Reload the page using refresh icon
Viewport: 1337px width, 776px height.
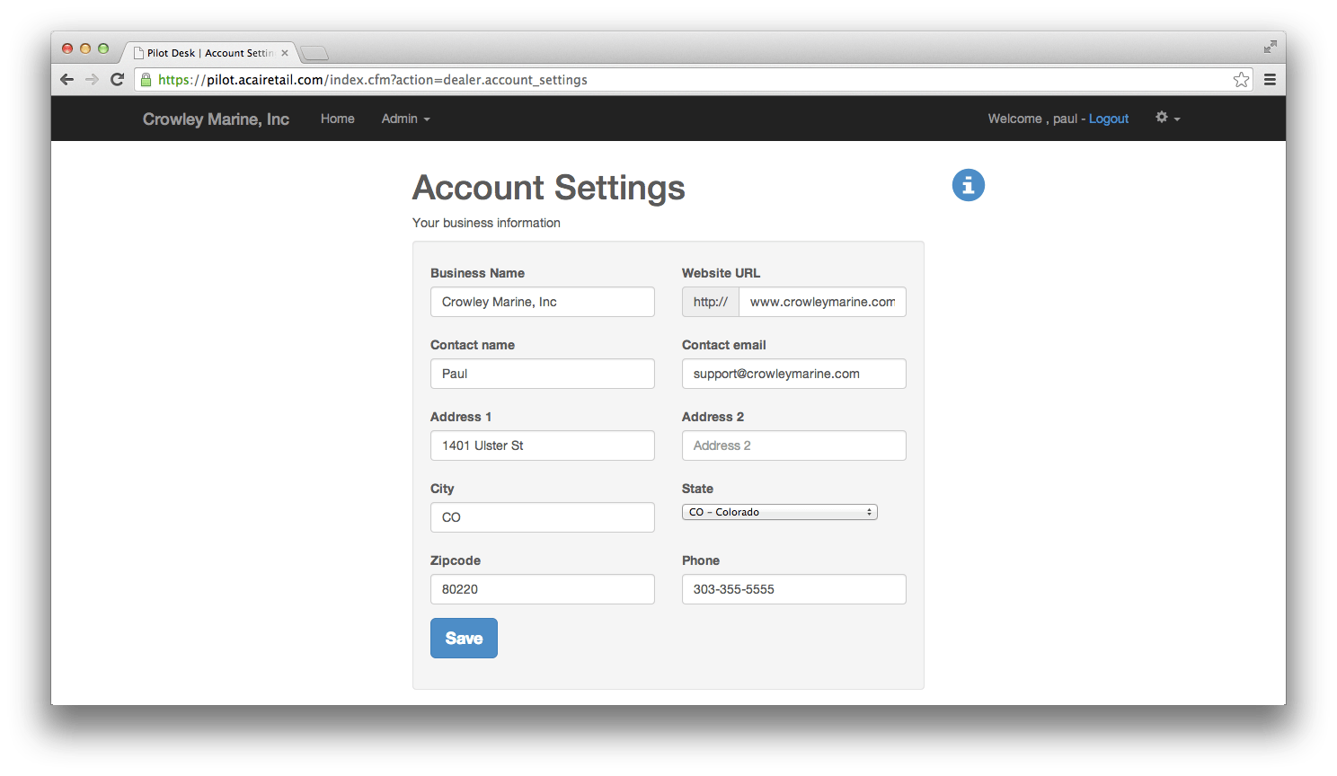118,79
